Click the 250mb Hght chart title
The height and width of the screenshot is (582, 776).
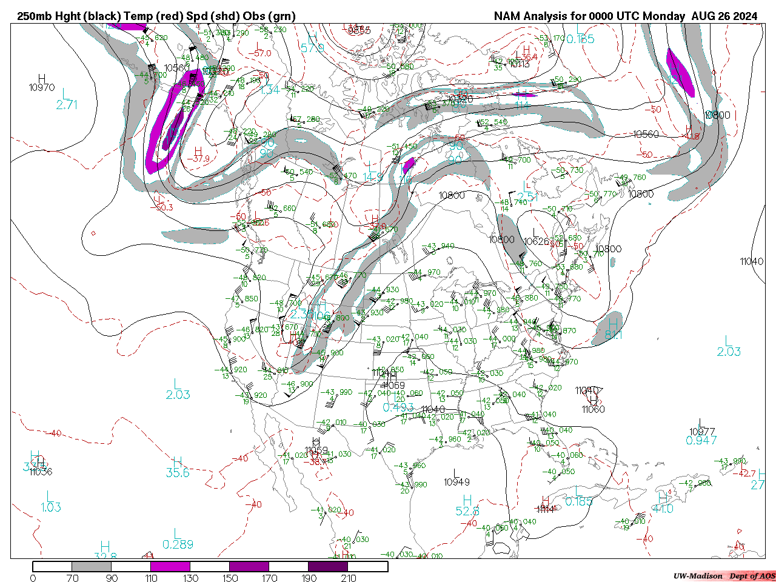coord(156,16)
